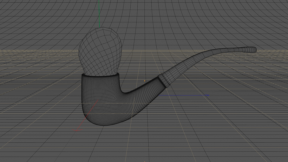This screenshot has width=288, height=162.
Task: Click the orange point beside the pipe shank
Action: point(145,81)
